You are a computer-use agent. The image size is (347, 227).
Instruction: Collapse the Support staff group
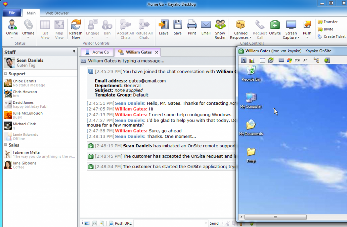pos(5,73)
